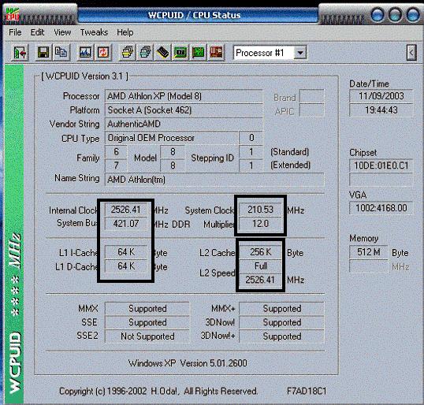Screen dimensions: 424x405
Task: Open the clock graph chart icon
Action: (85, 53)
